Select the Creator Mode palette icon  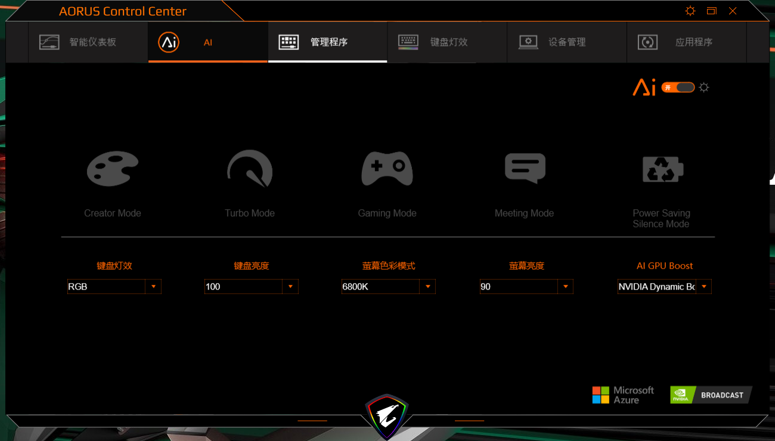pos(113,169)
